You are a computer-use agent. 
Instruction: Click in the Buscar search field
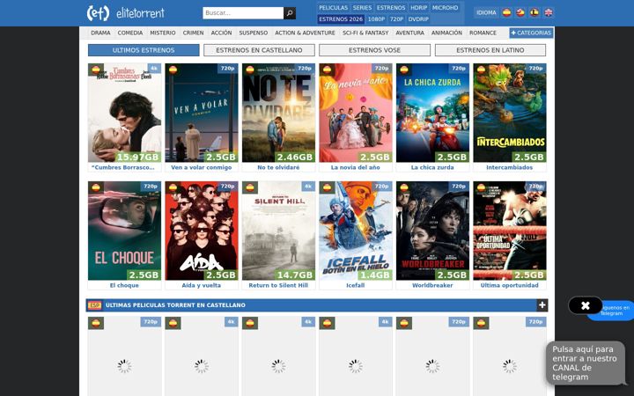click(x=243, y=13)
